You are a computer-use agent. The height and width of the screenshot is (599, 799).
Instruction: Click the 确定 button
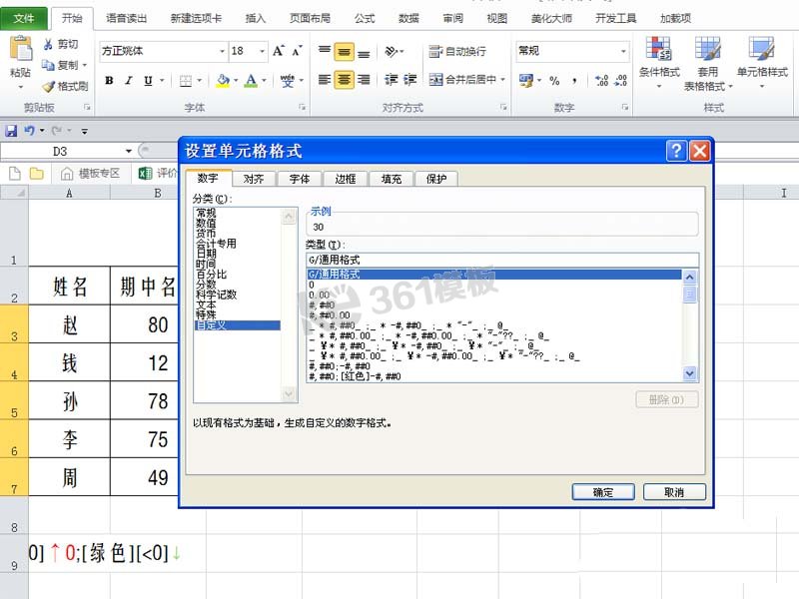(602, 491)
